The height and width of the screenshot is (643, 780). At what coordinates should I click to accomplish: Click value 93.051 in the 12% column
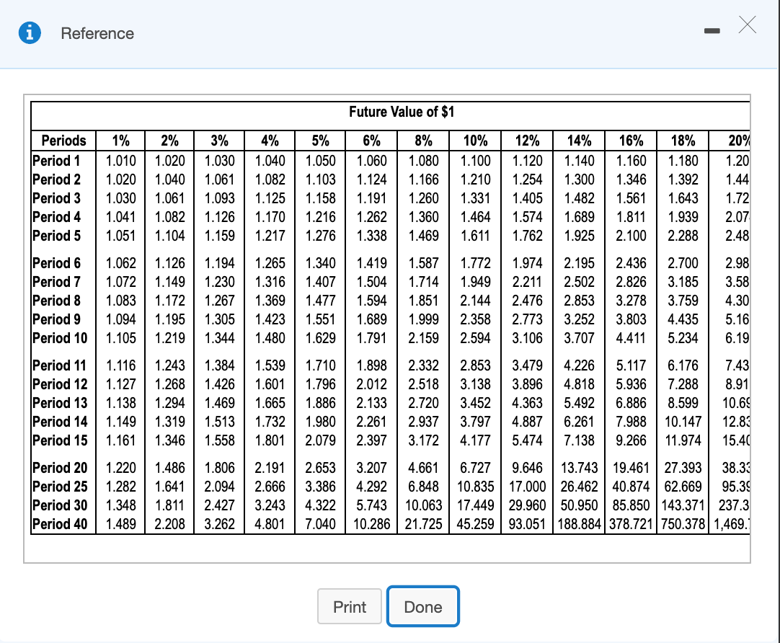point(527,524)
